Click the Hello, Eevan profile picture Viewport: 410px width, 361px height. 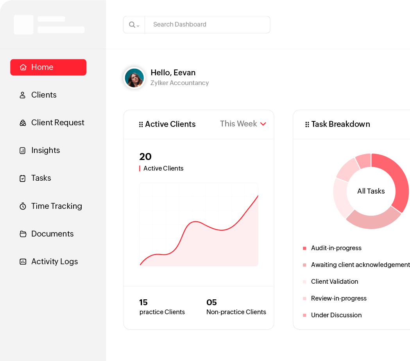(134, 78)
